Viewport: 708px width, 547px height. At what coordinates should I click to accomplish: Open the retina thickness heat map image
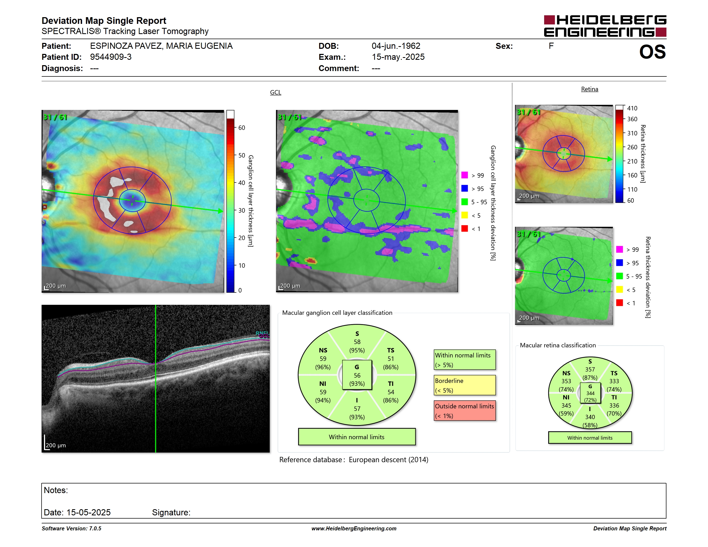[564, 154]
